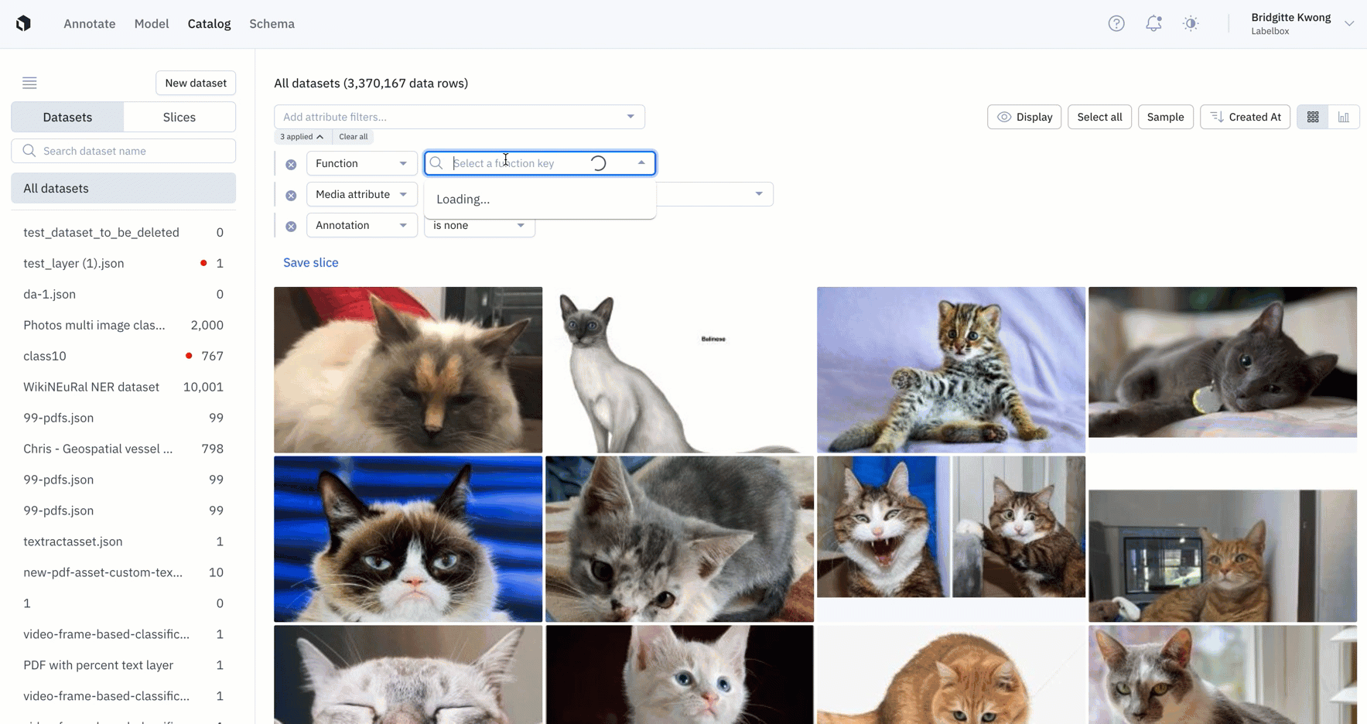The height and width of the screenshot is (724, 1367).
Task: Open the test_layer (1).json dataset
Action: coord(124,263)
